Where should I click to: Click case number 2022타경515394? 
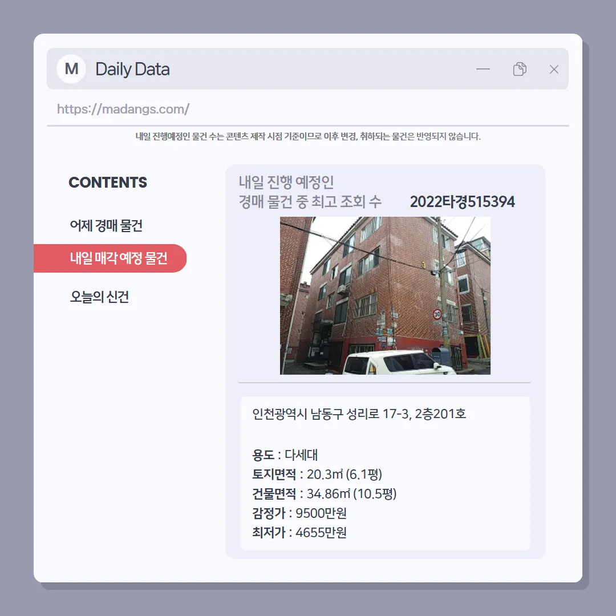(462, 201)
